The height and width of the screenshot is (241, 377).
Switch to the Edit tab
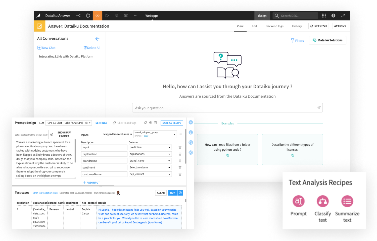click(x=254, y=26)
